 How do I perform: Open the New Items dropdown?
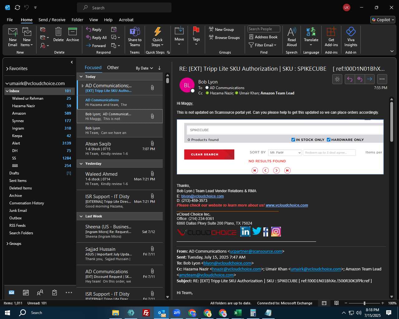(x=27, y=37)
